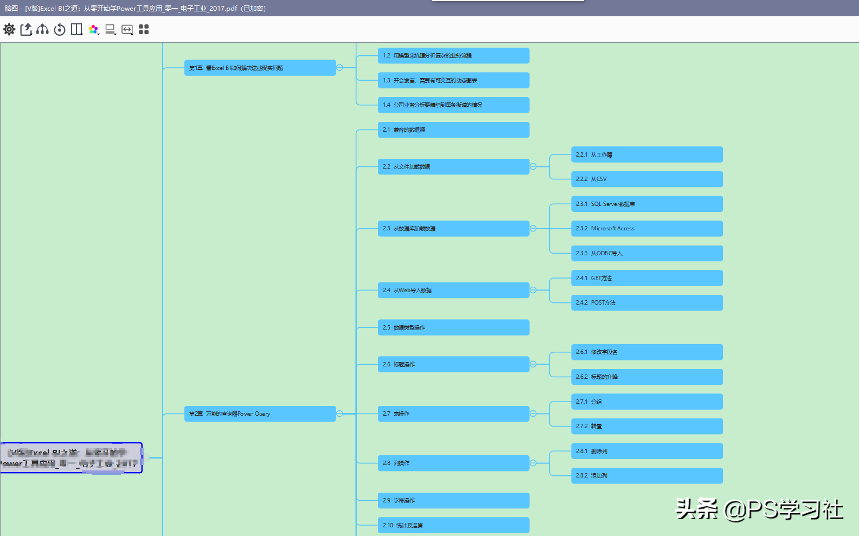Select node 1.3 开会发言
This screenshot has height=536, width=859.
click(x=454, y=80)
